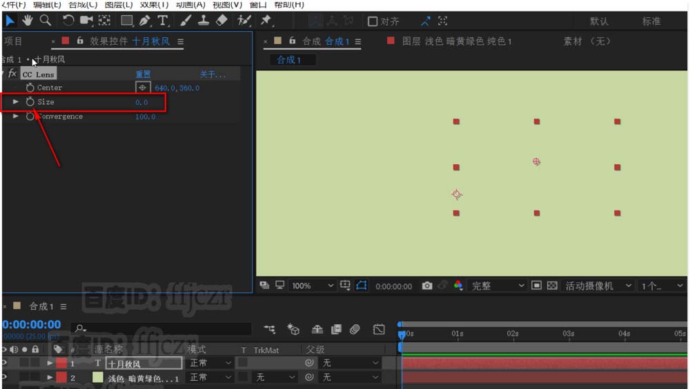Toggle stopwatch for Center property

[30, 88]
